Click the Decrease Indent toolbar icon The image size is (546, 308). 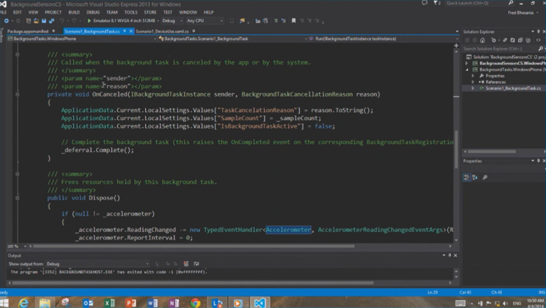click(x=258, y=21)
